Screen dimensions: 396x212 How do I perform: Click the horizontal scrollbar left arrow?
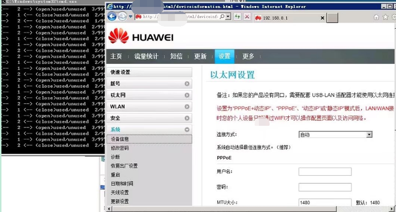click(x=109, y=209)
